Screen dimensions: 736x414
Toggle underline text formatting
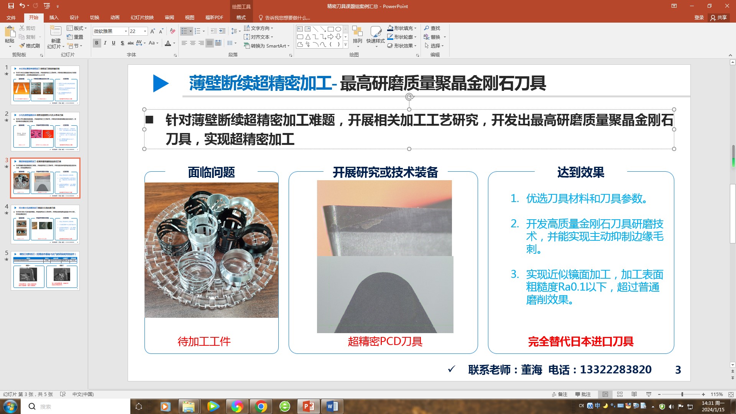(113, 43)
